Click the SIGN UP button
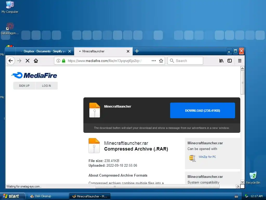 click(x=24, y=86)
